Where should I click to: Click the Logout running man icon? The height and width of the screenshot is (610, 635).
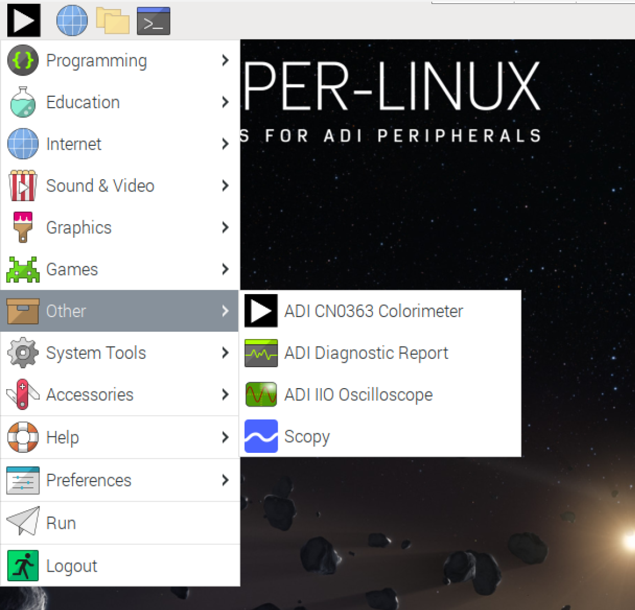(x=23, y=566)
